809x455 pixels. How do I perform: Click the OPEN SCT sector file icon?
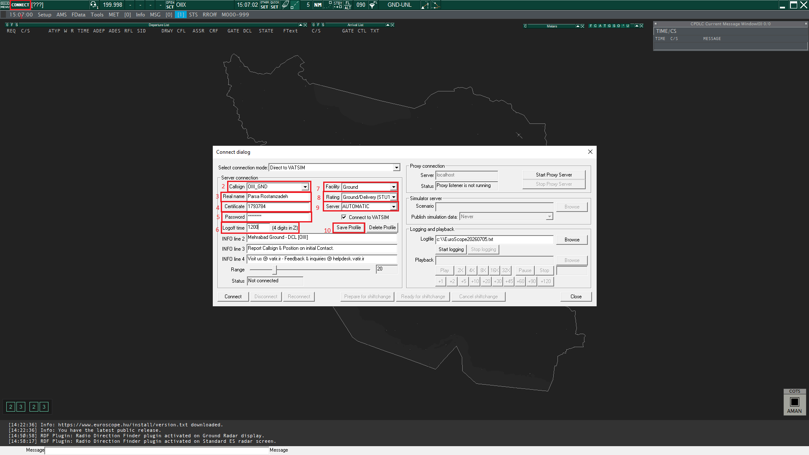pos(170,5)
